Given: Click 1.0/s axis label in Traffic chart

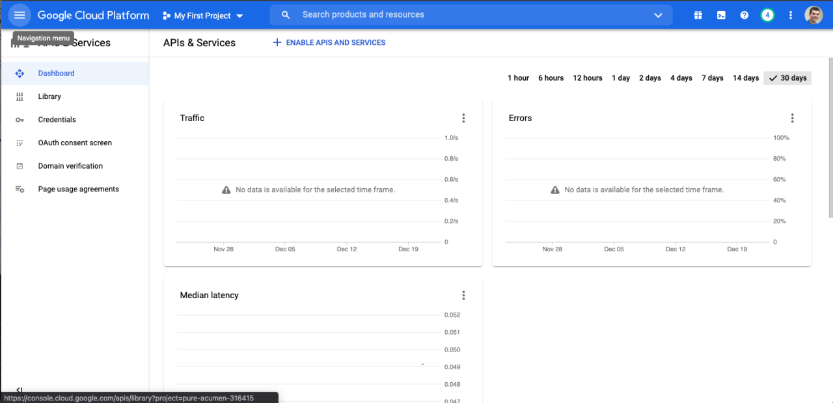Looking at the screenshot, I should 451,138.
